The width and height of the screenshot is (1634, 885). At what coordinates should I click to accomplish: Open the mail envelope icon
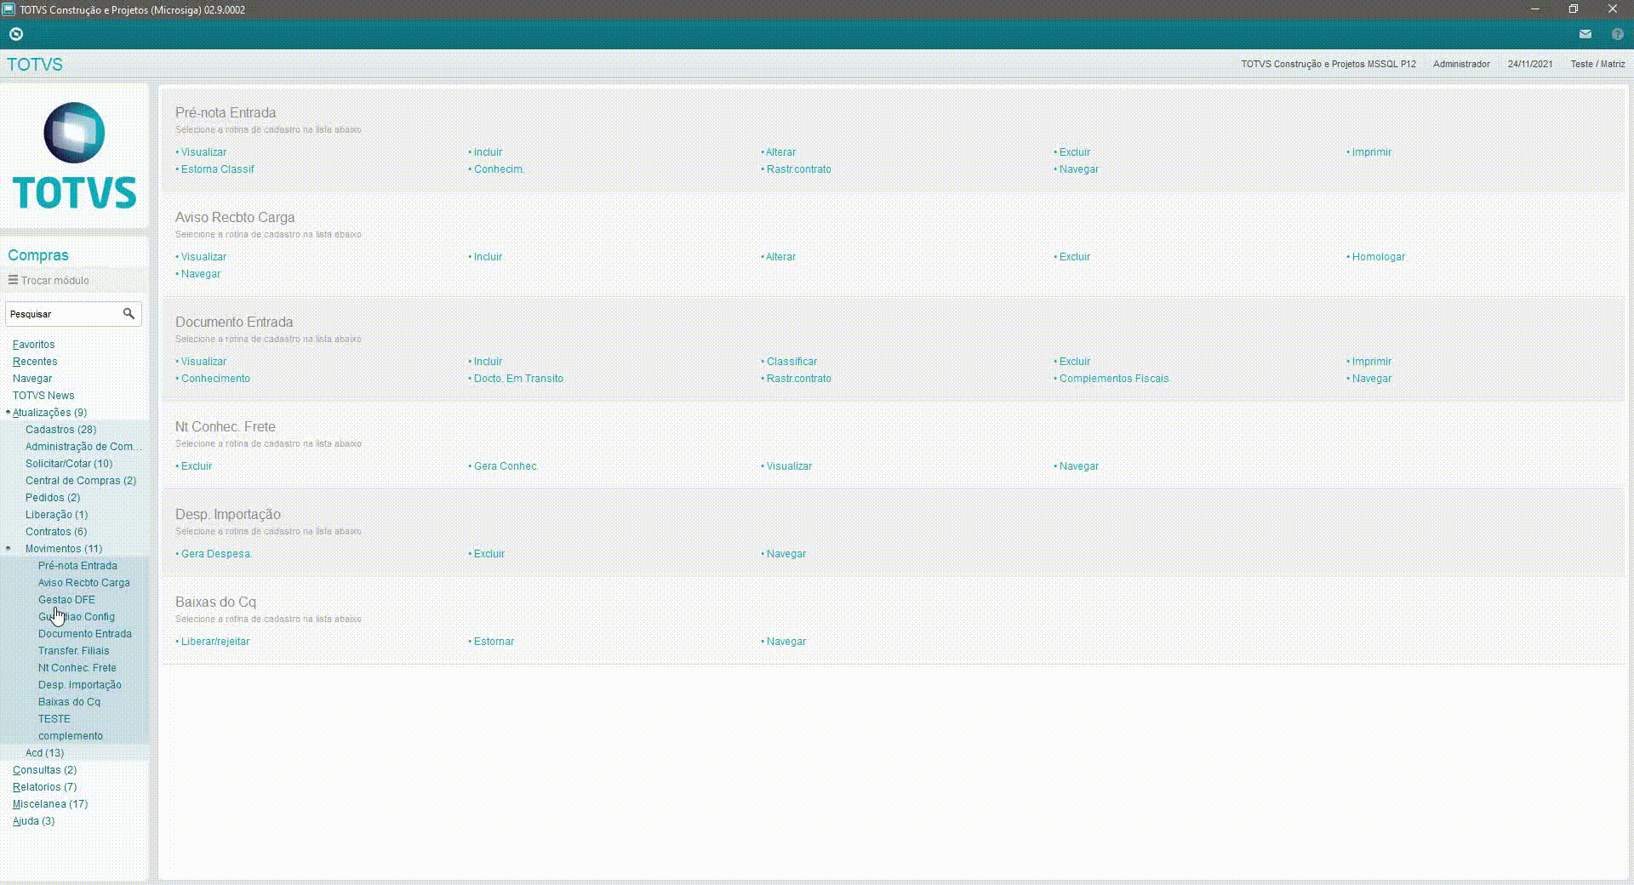1585,34
